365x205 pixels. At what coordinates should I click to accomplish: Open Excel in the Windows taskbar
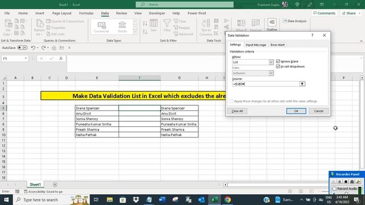214,200
